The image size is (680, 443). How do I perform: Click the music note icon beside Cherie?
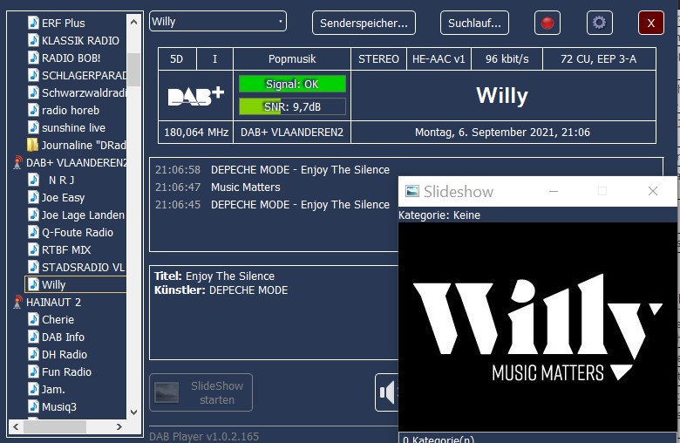coord(33,319)
